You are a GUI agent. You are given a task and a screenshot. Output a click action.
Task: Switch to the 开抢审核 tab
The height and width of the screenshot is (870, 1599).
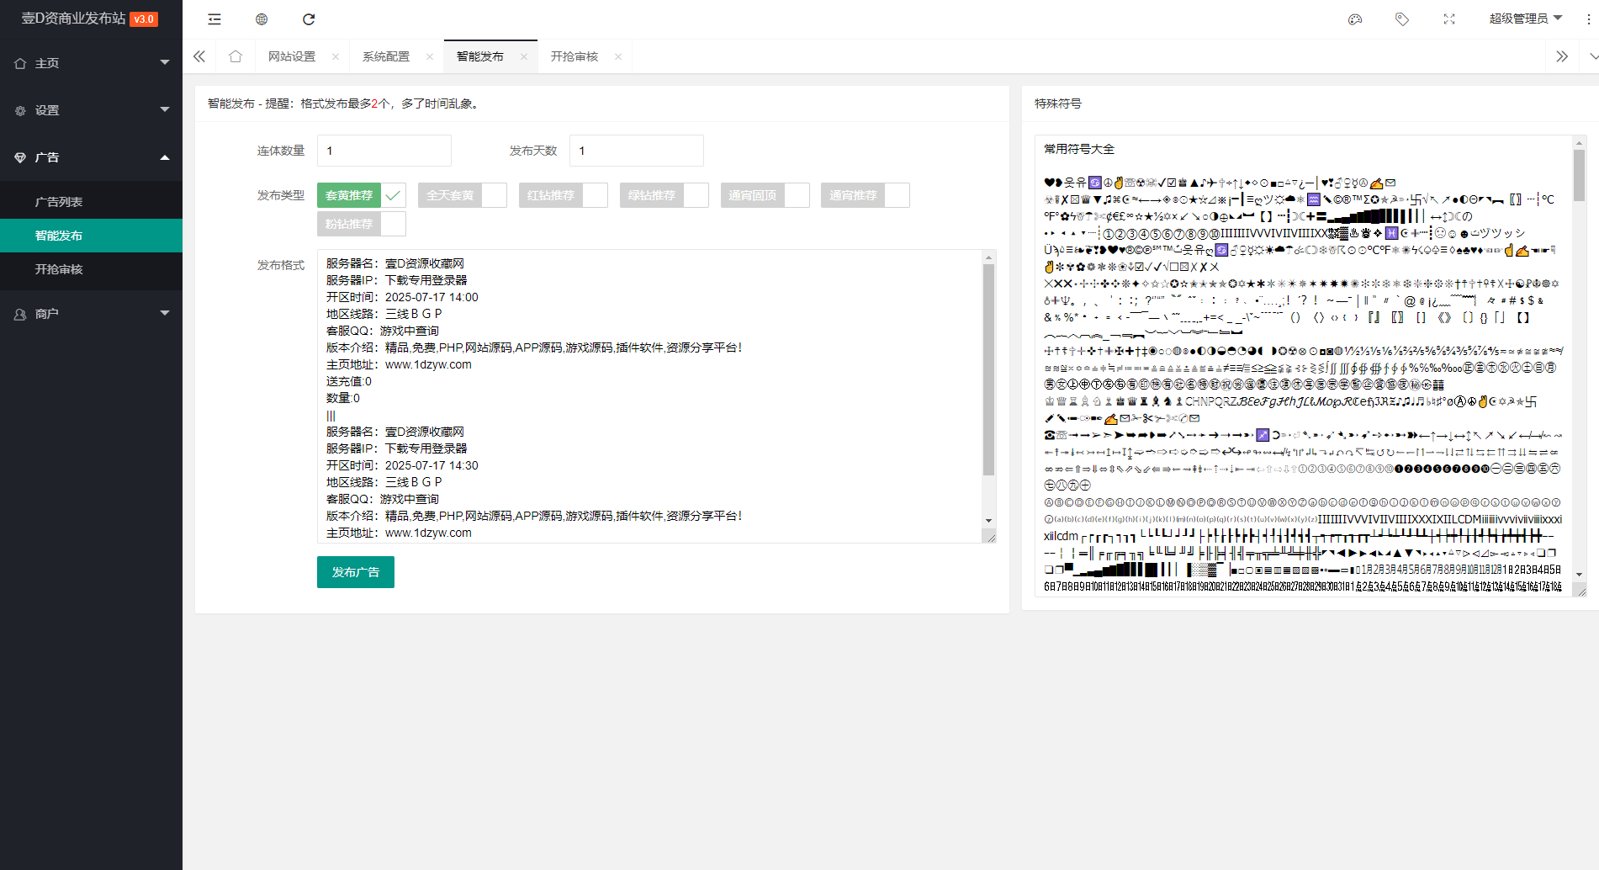click(574, 56)
